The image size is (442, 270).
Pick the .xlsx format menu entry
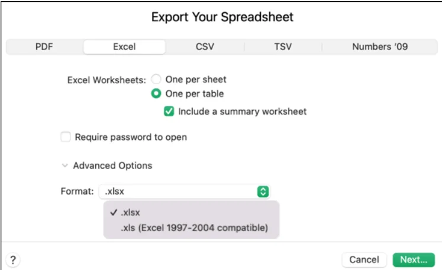pos(131,213)
